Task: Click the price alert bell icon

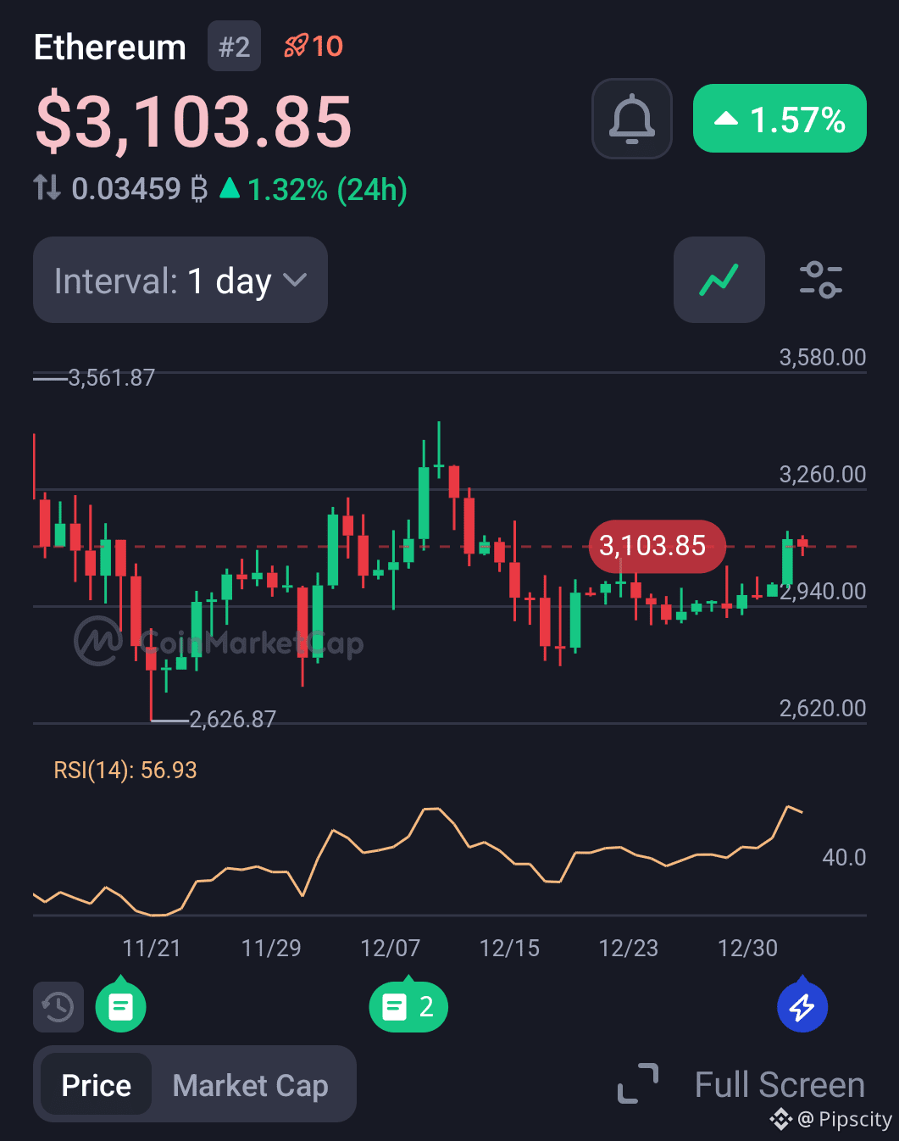Action: pyautogui.click(x=631, y=119)
